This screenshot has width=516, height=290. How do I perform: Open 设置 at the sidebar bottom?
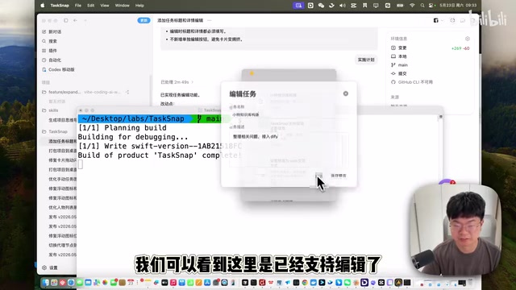50,267
